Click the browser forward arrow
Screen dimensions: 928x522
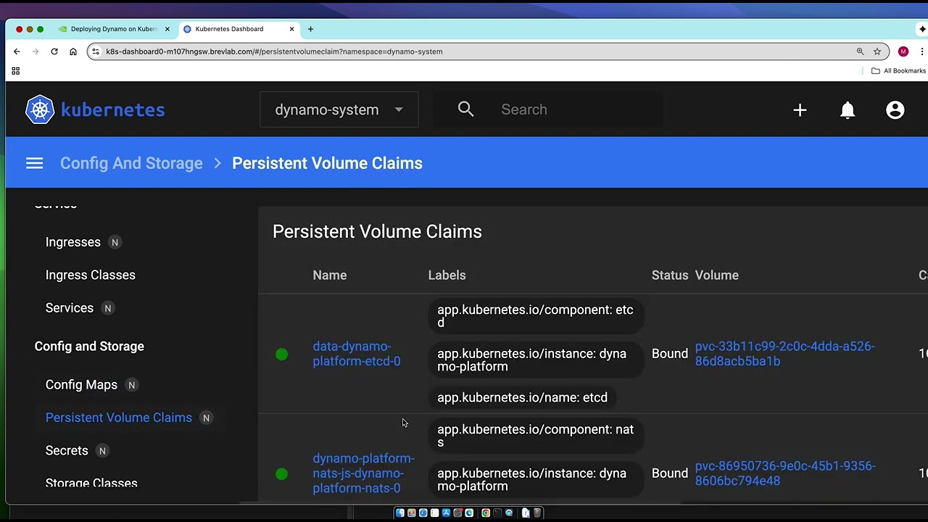coord(35,51)
